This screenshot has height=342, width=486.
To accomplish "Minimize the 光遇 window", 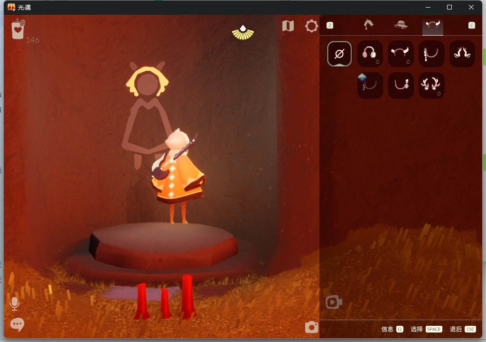I will pyautogui.click(x=428, y=7).
